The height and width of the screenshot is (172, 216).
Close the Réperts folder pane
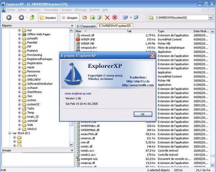72,26
